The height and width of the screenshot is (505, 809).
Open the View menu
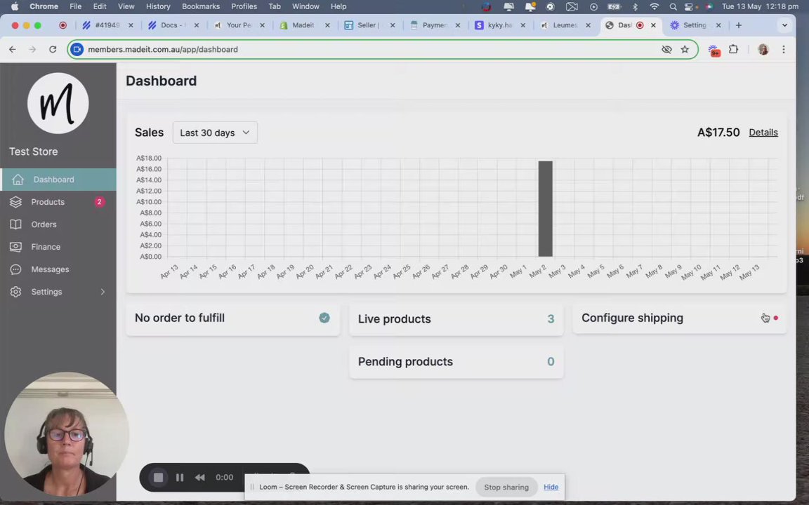tap(126, 7)
